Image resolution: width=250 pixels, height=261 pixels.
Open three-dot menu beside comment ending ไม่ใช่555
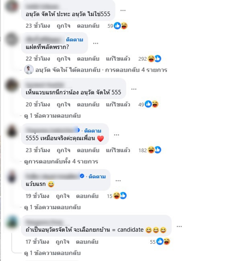123,10
